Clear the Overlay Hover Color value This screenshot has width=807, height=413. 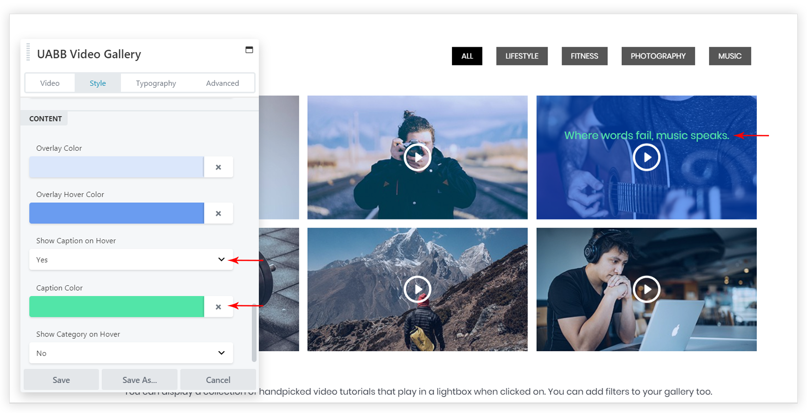pyautogui.click(x=218, y=214)
